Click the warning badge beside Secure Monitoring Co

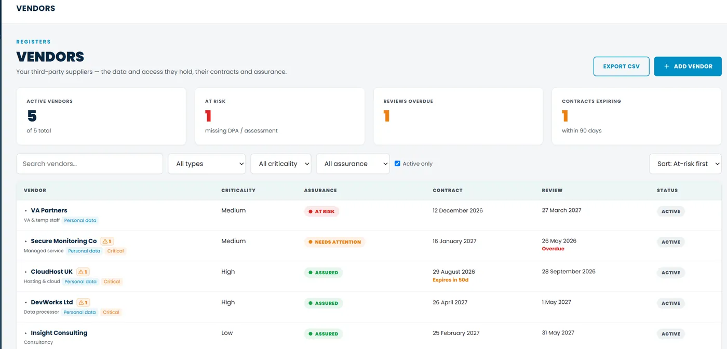pyautogui.click(x=107, y=241)
